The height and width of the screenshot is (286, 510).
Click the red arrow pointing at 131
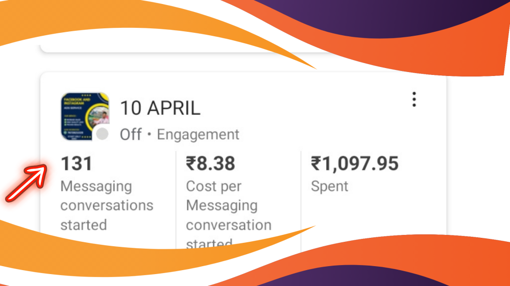27,183
